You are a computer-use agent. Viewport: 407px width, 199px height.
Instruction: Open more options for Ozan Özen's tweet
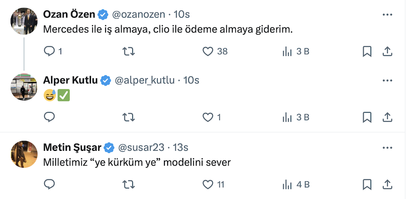[387, 15]
